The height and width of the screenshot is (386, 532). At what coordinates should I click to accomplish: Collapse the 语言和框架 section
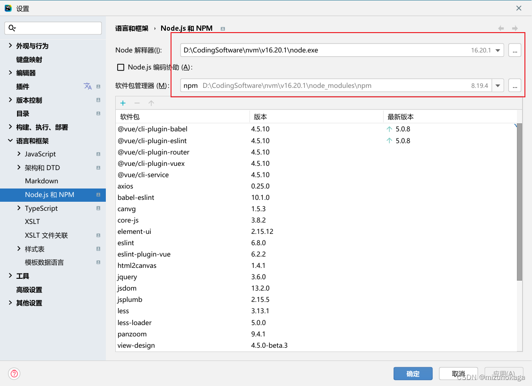coord(10,140)
